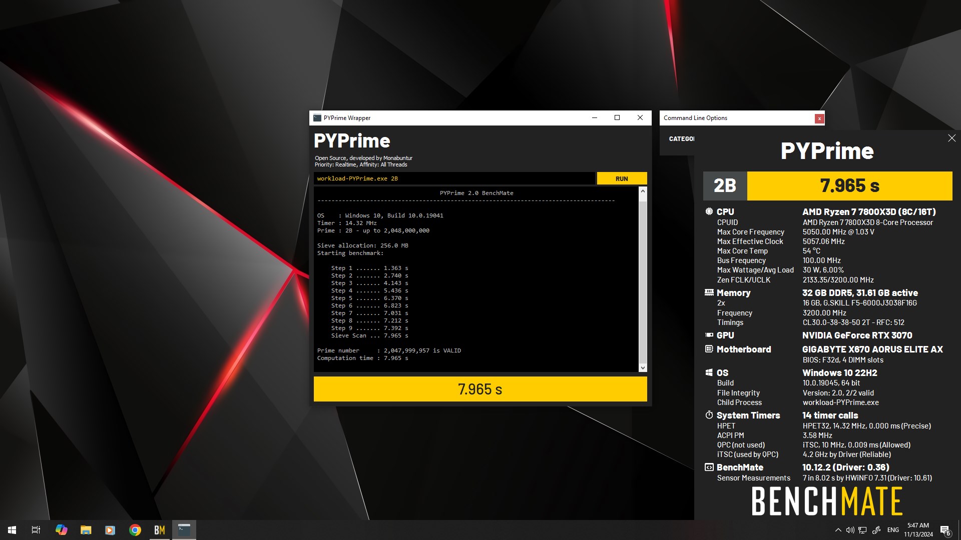
Task: Open the notification center icon
Action: 945,530
